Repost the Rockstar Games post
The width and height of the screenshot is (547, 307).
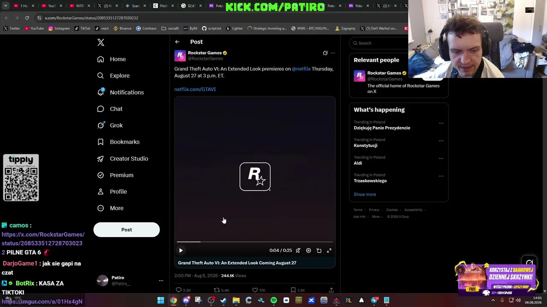217,290
